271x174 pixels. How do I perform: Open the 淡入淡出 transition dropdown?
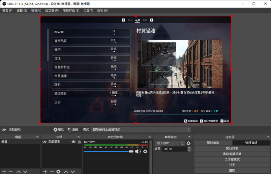(x=170, y=143)
